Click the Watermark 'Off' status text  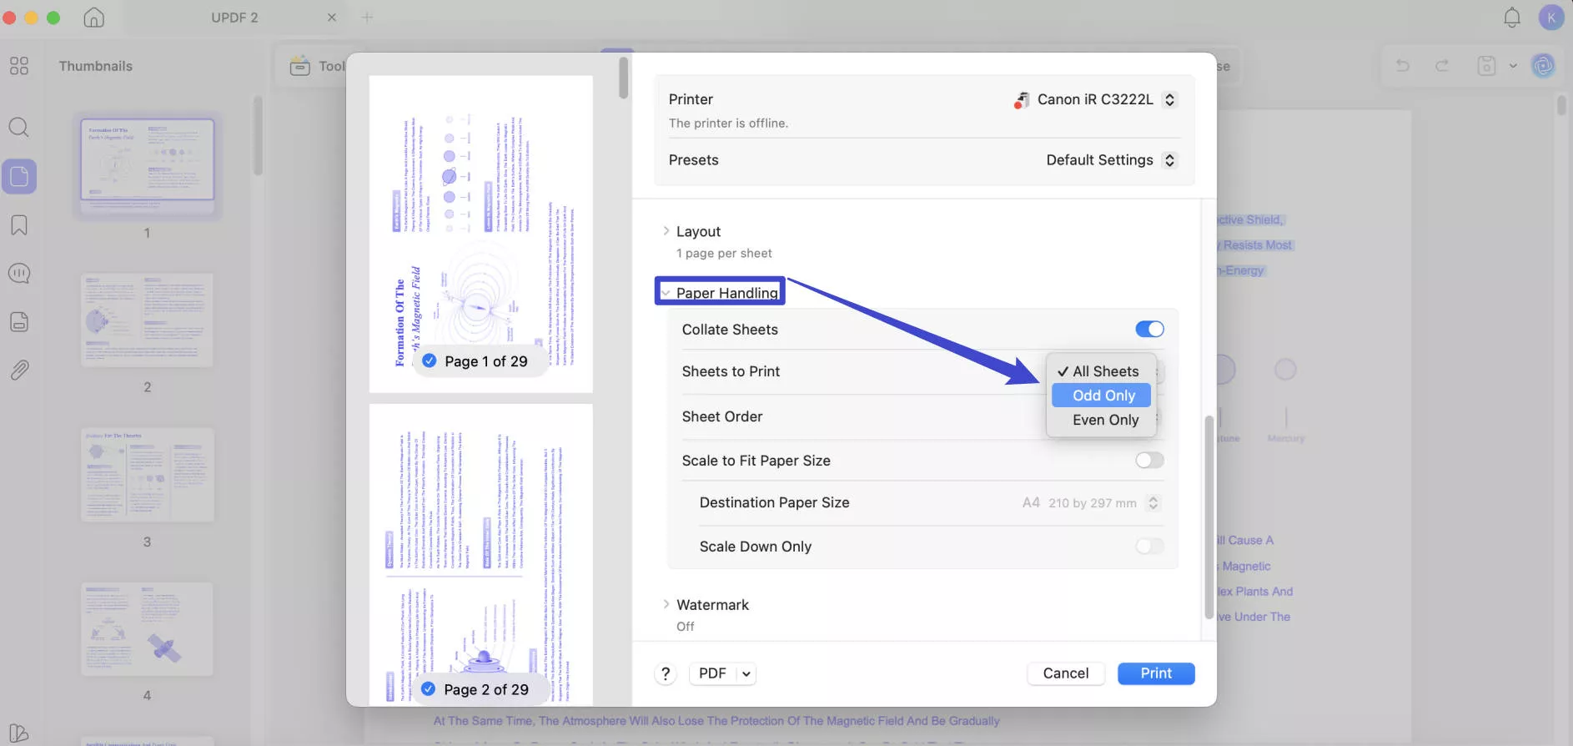(x=686, y=627)
